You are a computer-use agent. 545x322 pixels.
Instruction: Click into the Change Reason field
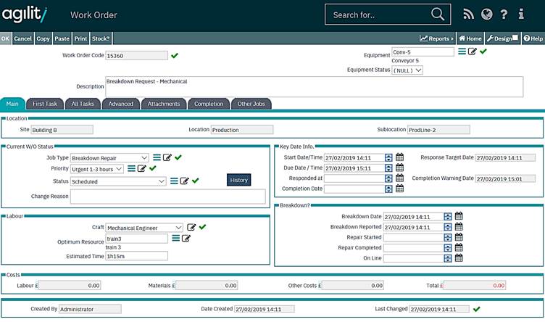click(157, 197)
